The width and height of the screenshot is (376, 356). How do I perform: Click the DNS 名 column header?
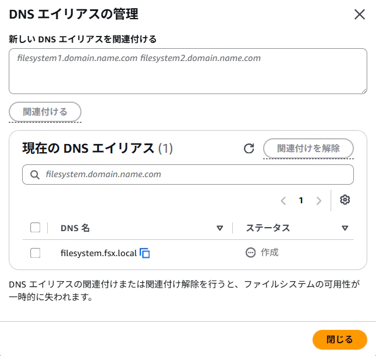click(x=75, y=228)
